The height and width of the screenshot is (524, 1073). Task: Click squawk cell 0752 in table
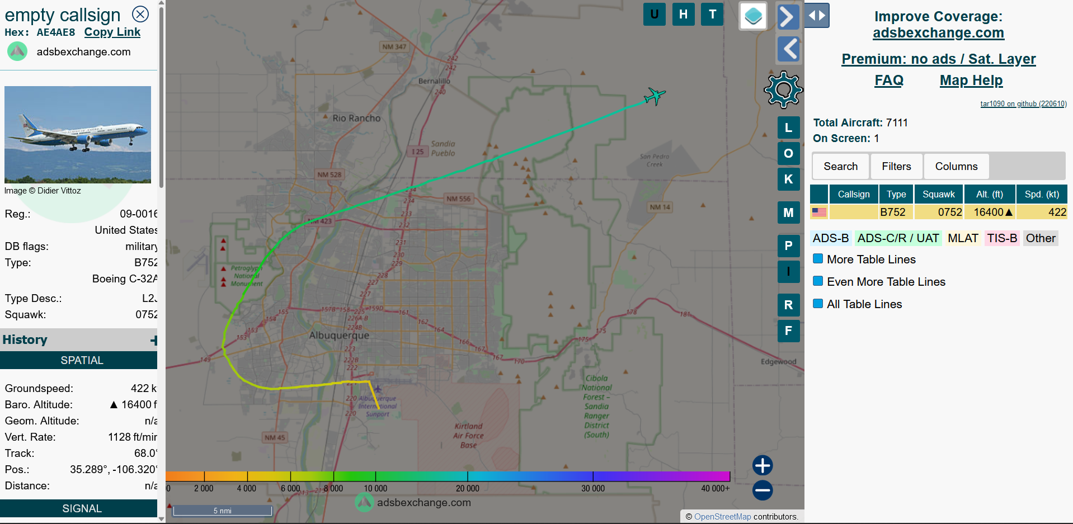[939, 212]
